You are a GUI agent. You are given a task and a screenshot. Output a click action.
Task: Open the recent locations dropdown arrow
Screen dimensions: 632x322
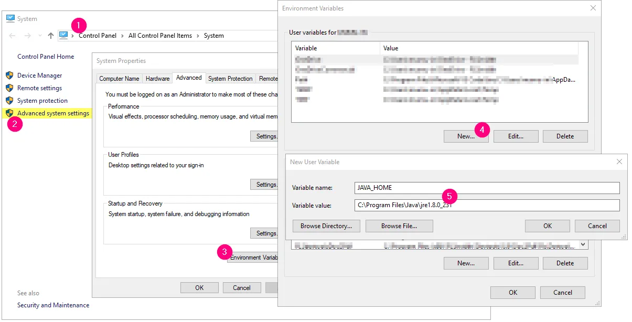tap(40, 36)
